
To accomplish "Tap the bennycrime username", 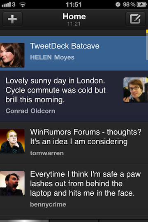I will click(x=48, y=204).
